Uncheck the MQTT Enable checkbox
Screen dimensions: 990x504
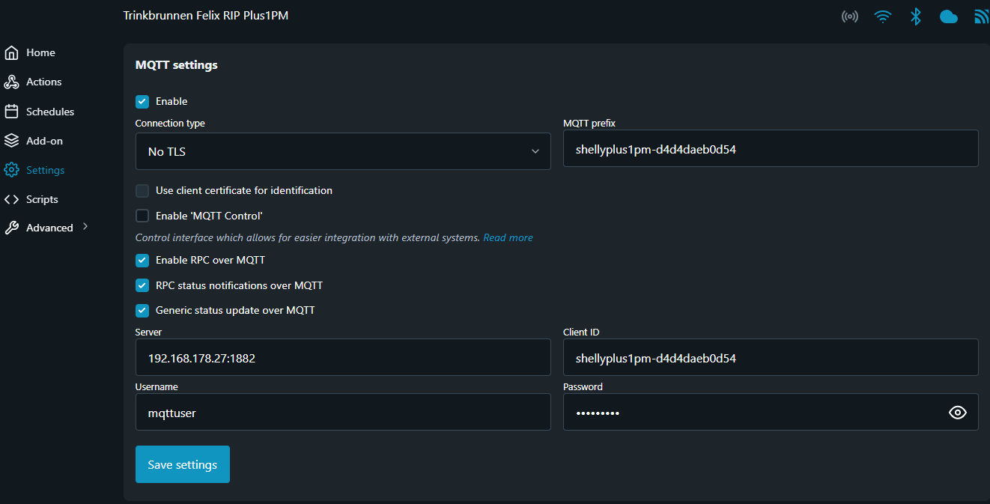click(142, 102)
